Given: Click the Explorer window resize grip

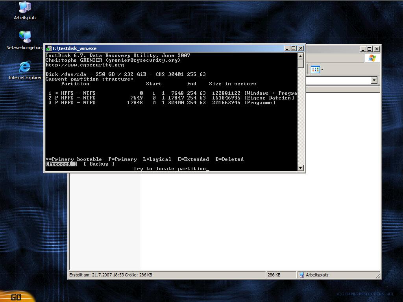Looking at the screenshot, I should (378, 276).
